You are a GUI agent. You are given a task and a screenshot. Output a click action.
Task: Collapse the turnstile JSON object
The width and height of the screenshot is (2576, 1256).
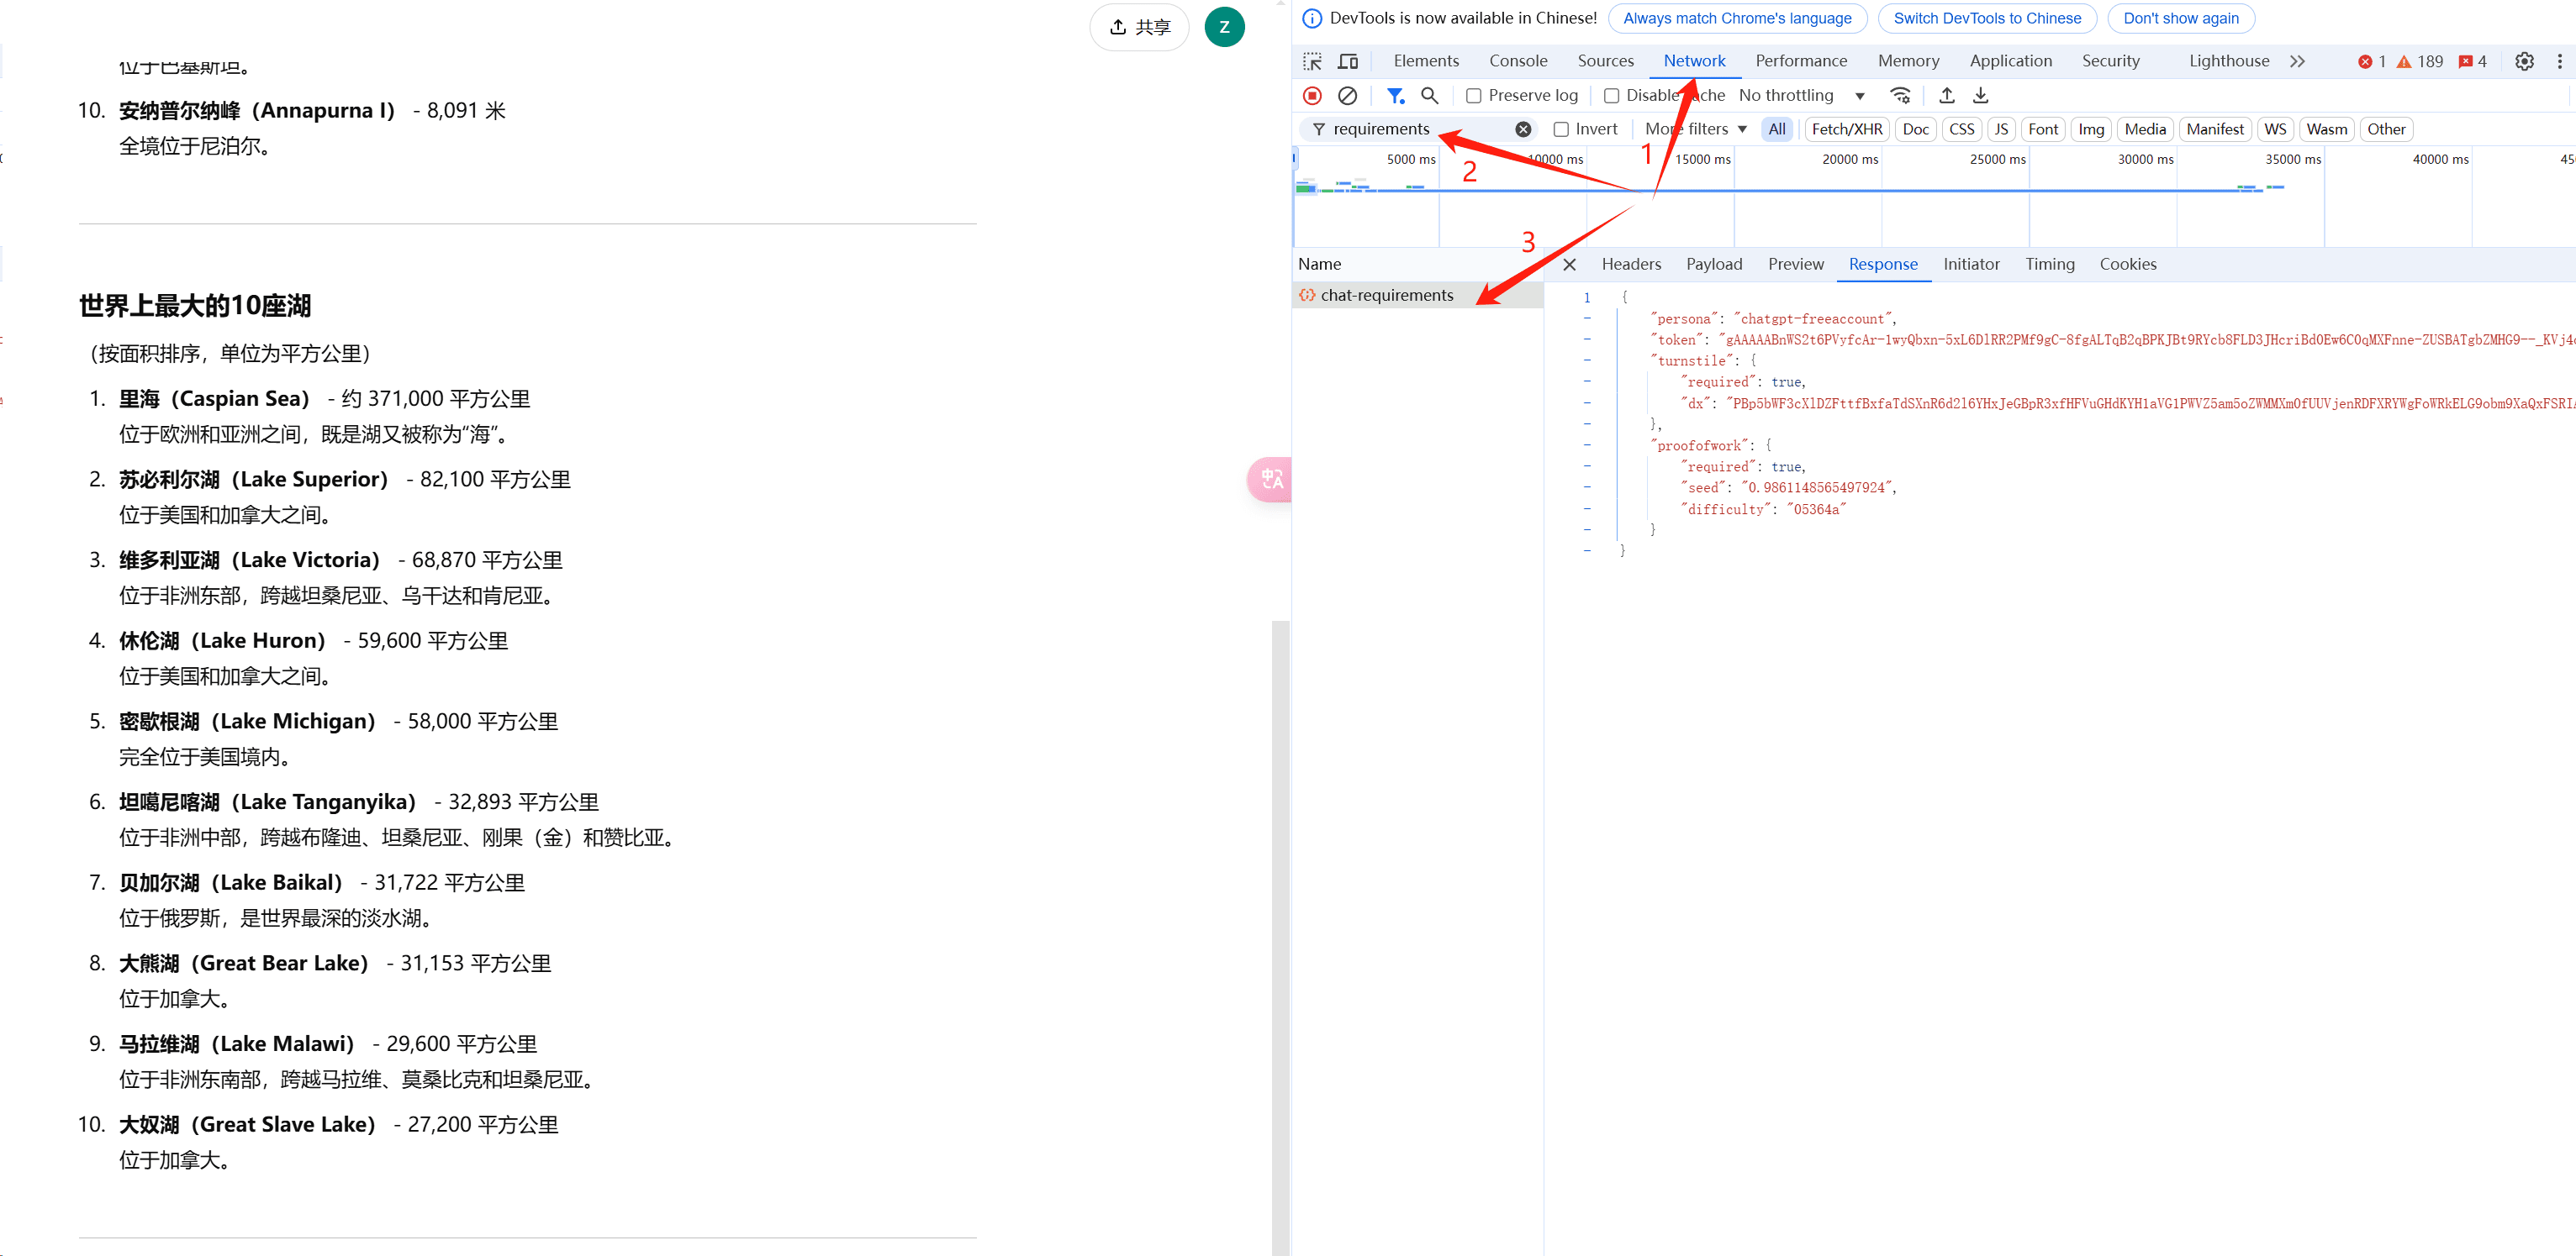pyautogui.click(x=1587, y=360)
